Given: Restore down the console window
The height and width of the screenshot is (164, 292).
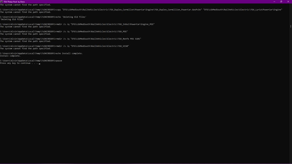Looking at the screenshot, I should click(x=281, y=1).
